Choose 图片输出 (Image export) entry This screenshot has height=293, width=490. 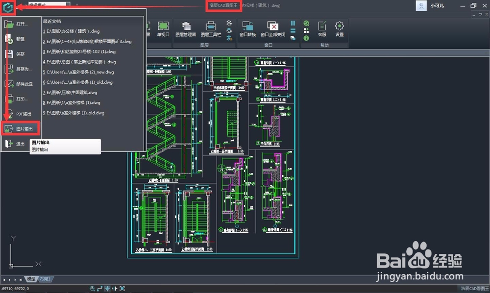pos(21,129)
